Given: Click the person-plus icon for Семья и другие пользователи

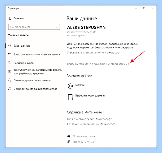Looking at the screenshot, I should coord(10,80).
